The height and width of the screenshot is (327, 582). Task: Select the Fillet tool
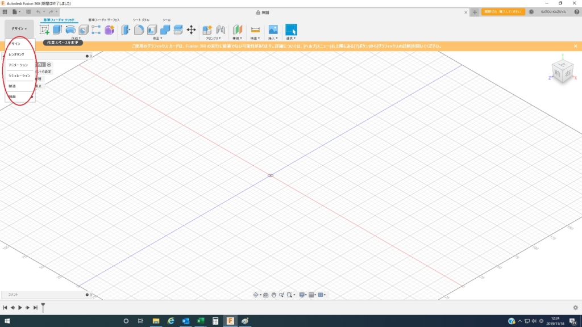pyautogui.click(x=139, y=30)
